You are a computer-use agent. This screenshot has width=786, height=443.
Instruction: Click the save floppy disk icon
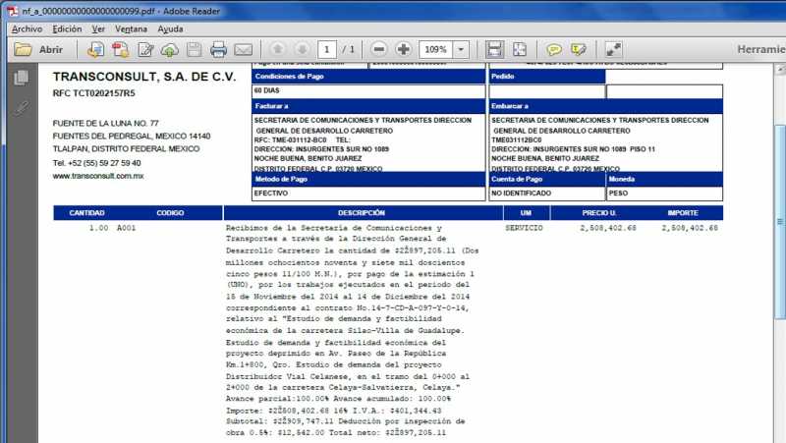pyautogui.click(x=194, y=49)
